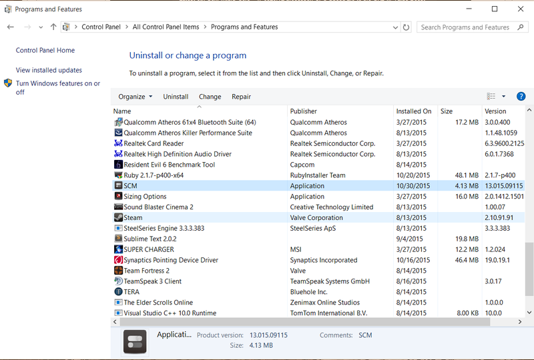
Task: Sort by the Version column header
Action: click(x=504, y=111)
